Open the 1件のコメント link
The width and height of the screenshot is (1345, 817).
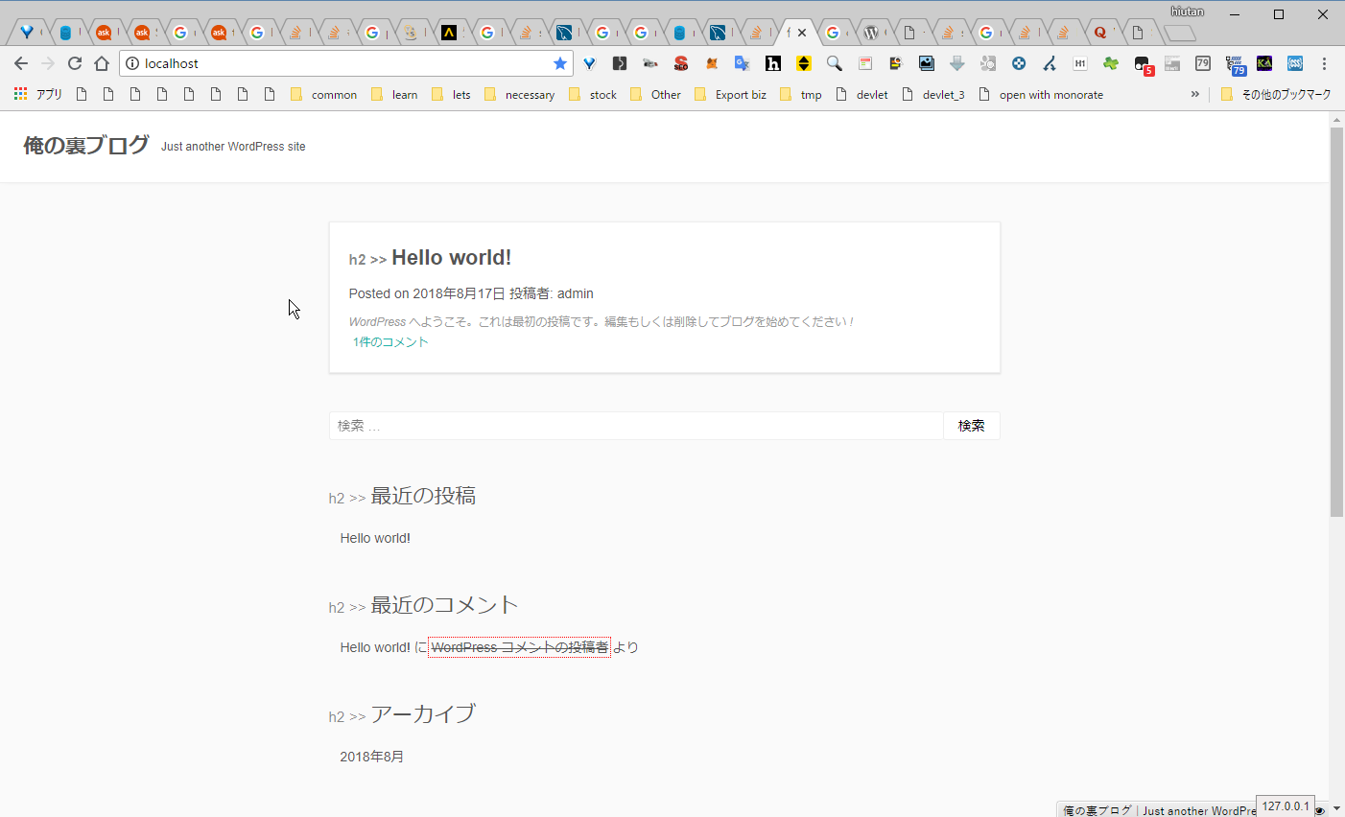pyautogui.click(x=389, y=341)
